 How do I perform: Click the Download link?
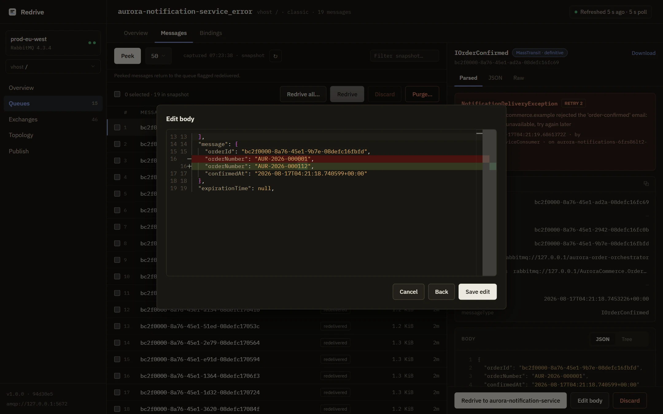[643, 53]
